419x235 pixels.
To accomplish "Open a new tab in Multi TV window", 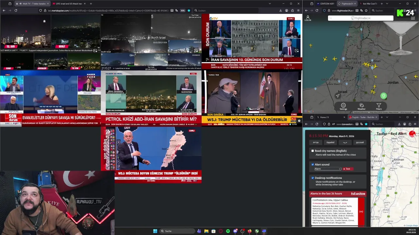I will tap(91, 4).
